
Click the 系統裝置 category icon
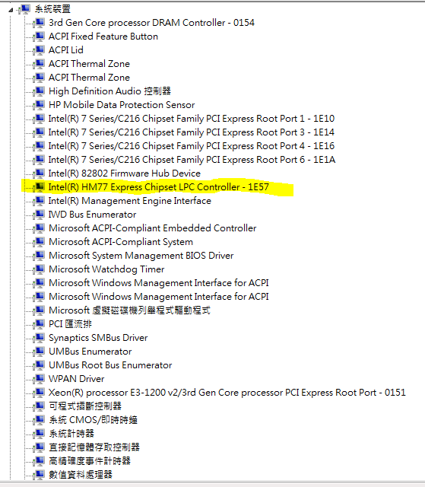[24, 9]
